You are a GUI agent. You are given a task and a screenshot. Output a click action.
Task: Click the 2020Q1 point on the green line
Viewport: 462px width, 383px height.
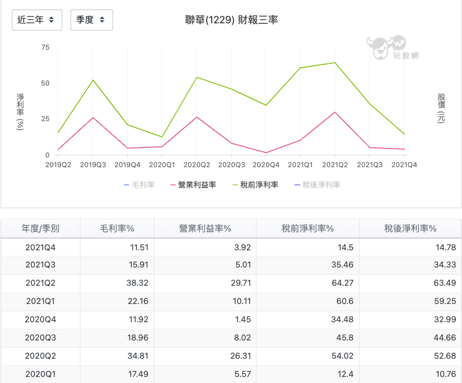click(162, 137)
